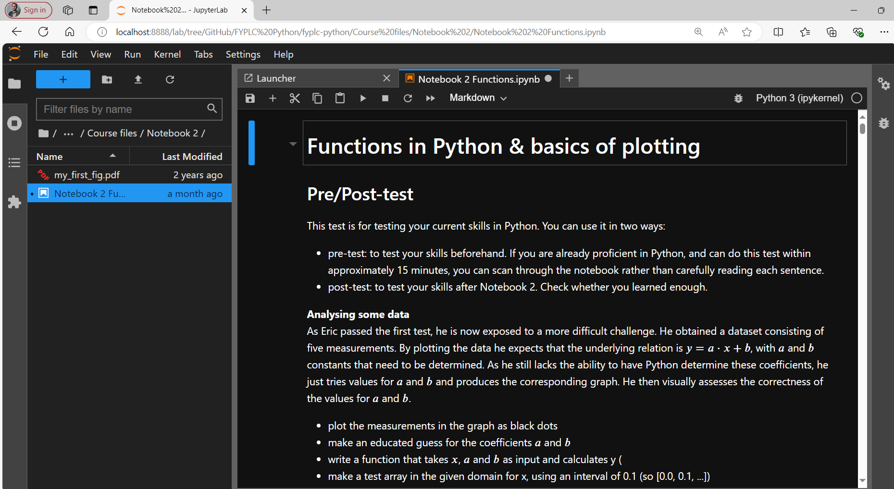Collapse the Functions in Python heading
The width and height of the screenshot is (894, 489).
(x=293, y=144)
